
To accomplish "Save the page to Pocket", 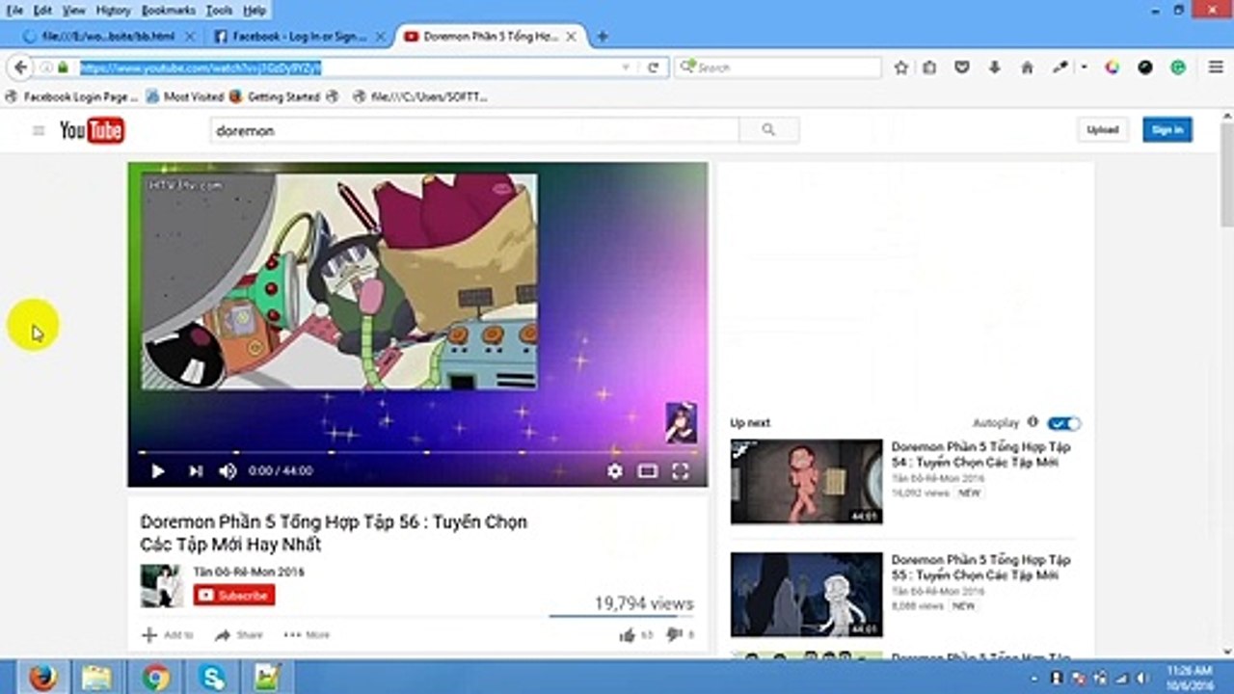I will click(x=961, y=67).
